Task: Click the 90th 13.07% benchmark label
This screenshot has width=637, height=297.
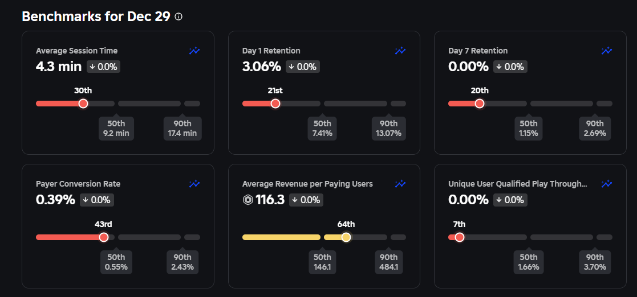Action: 389,129
